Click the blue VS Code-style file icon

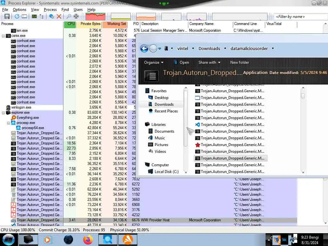(x=197, y=125)
